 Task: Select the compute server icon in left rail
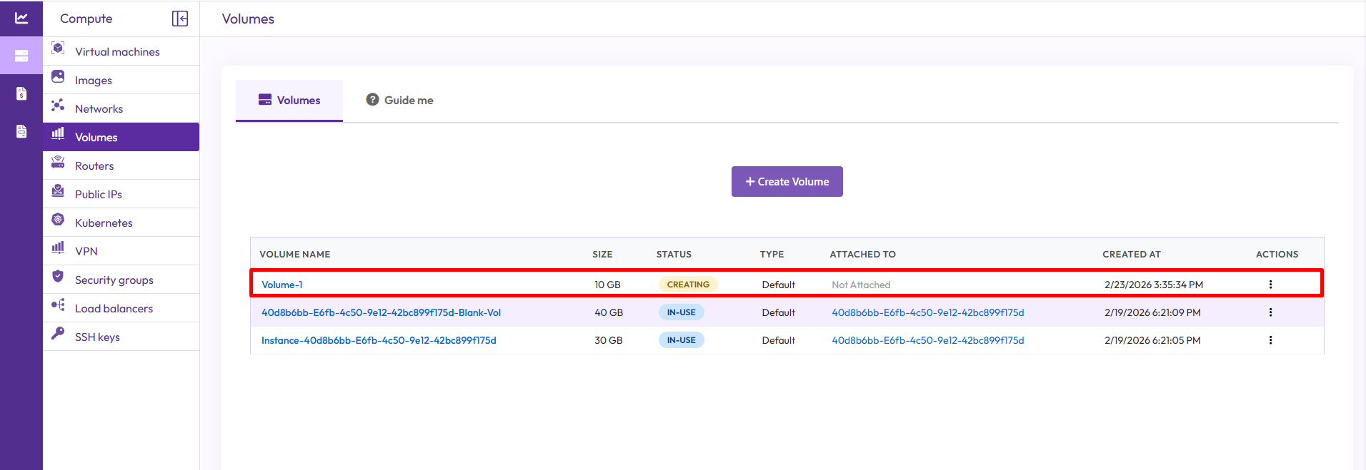click(x=21, y=56)
